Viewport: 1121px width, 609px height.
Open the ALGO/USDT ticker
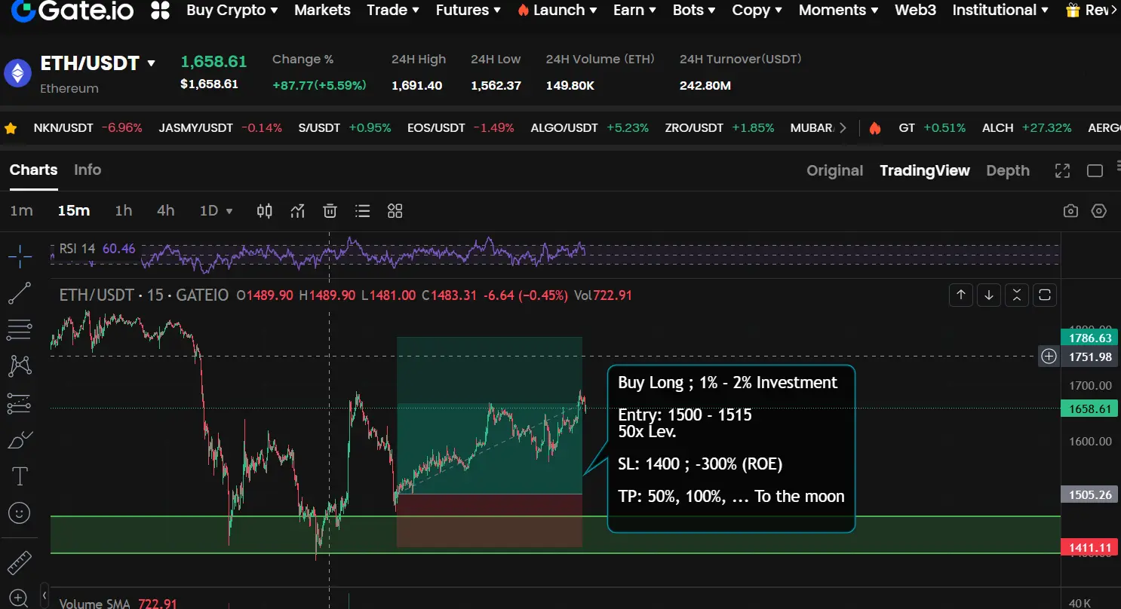590,128
